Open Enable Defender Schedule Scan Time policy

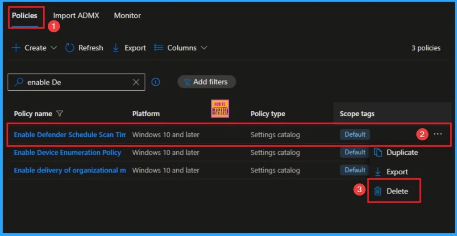tap(70, 135)
